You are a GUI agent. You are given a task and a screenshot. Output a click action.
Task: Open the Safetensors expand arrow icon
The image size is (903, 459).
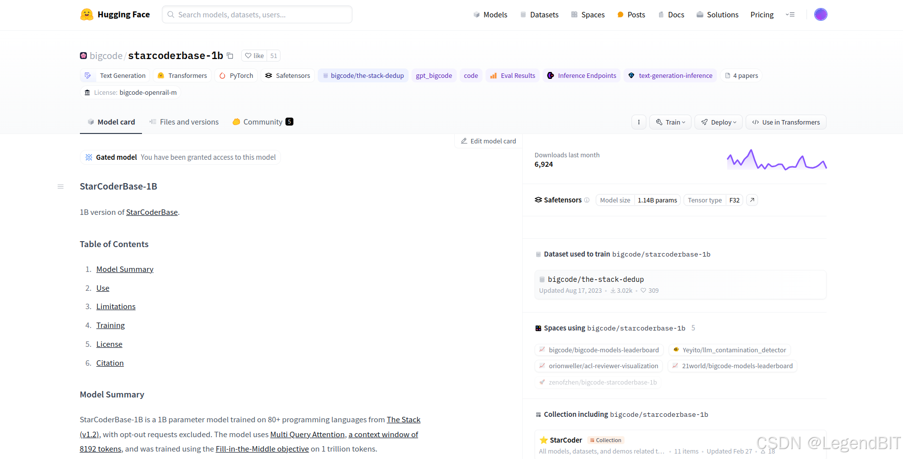tap(752, 200)
